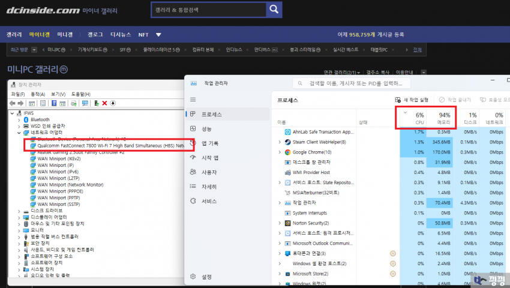The image size is (510, 288).
Task: Open the 기계식키보드 recent gallery link
Action: pyautogui.click(x=92, y=50)
